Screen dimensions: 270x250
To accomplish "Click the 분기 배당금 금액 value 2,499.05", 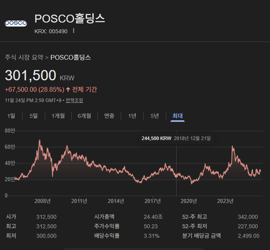I will tap(249, 236).
